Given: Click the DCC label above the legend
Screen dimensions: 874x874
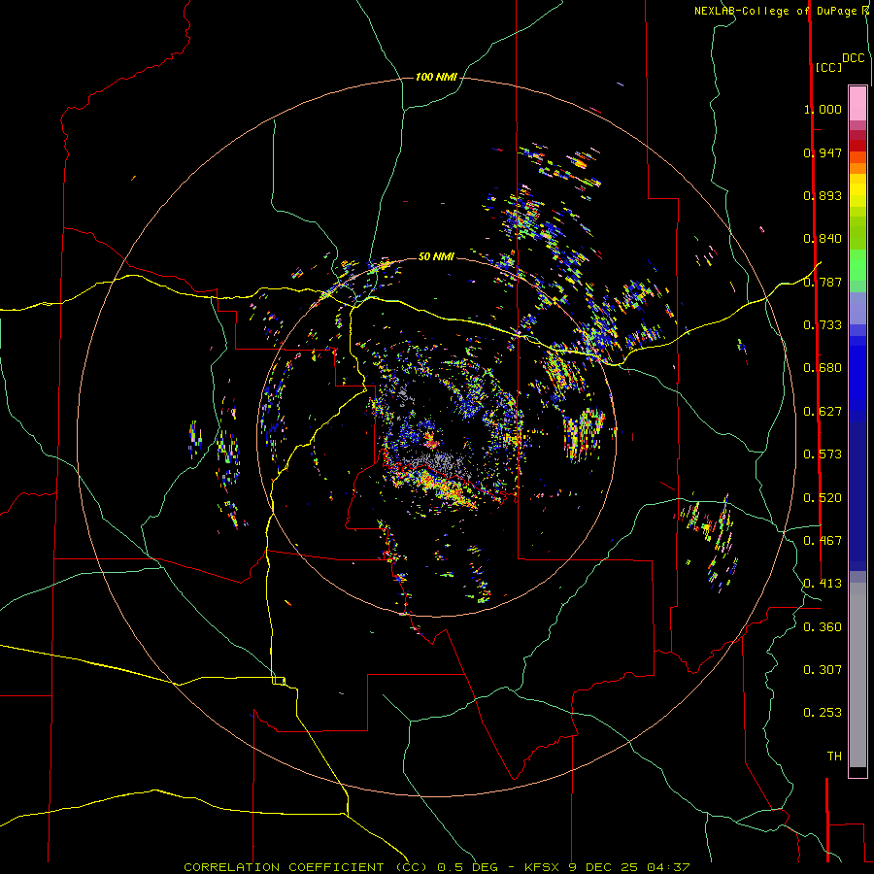Looking at the screenshot, I should [x=854, y=58].
